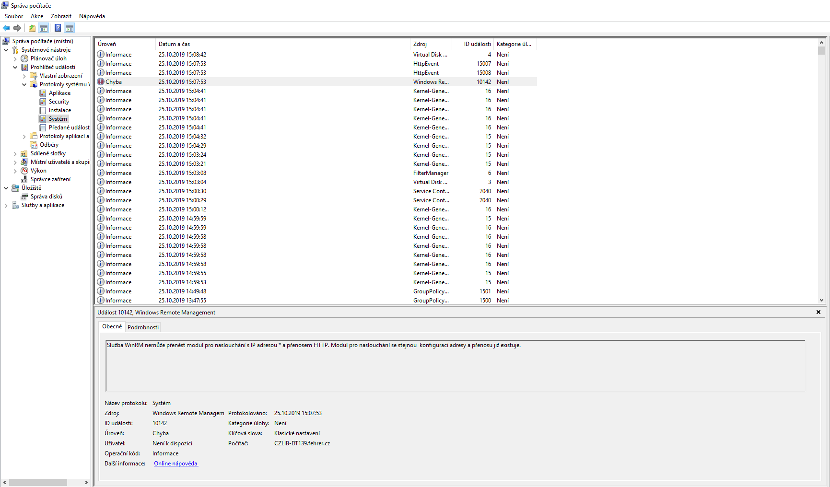
Task: Click the Up one level folder icon
Action: click(x=32, y=28)
